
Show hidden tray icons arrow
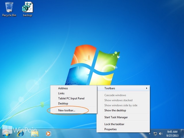coord(149,133)
